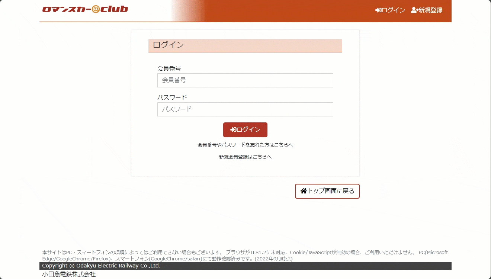
Task: Click the パスワード field label
Action: [172, 97]
